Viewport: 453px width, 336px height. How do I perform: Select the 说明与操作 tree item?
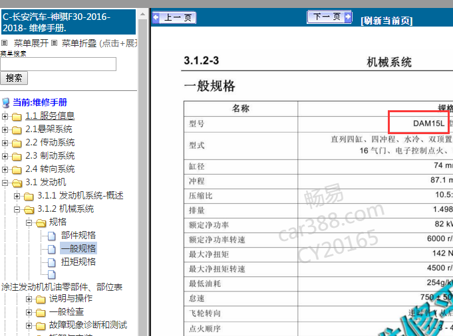[x=71, y=298]
